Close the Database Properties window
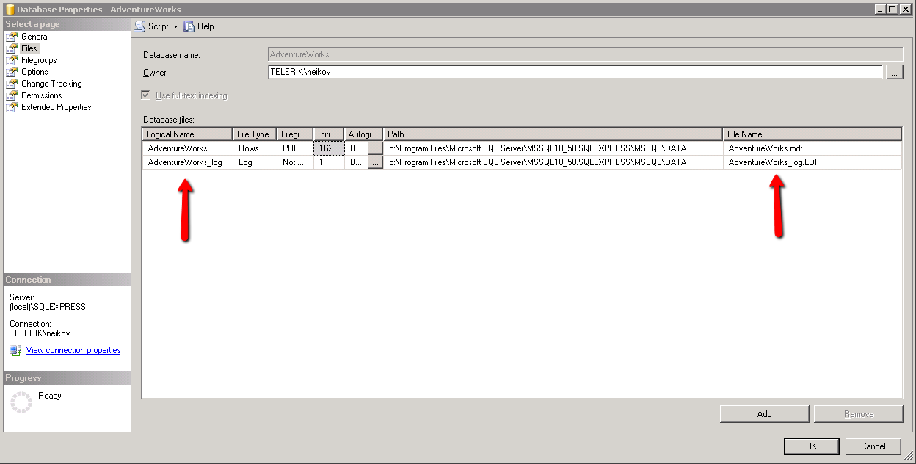916x464 pixels. 904,10
